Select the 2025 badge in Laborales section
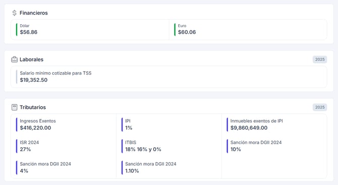The width and height of the screenshot is (338, 185). click(x=320, y=59)
